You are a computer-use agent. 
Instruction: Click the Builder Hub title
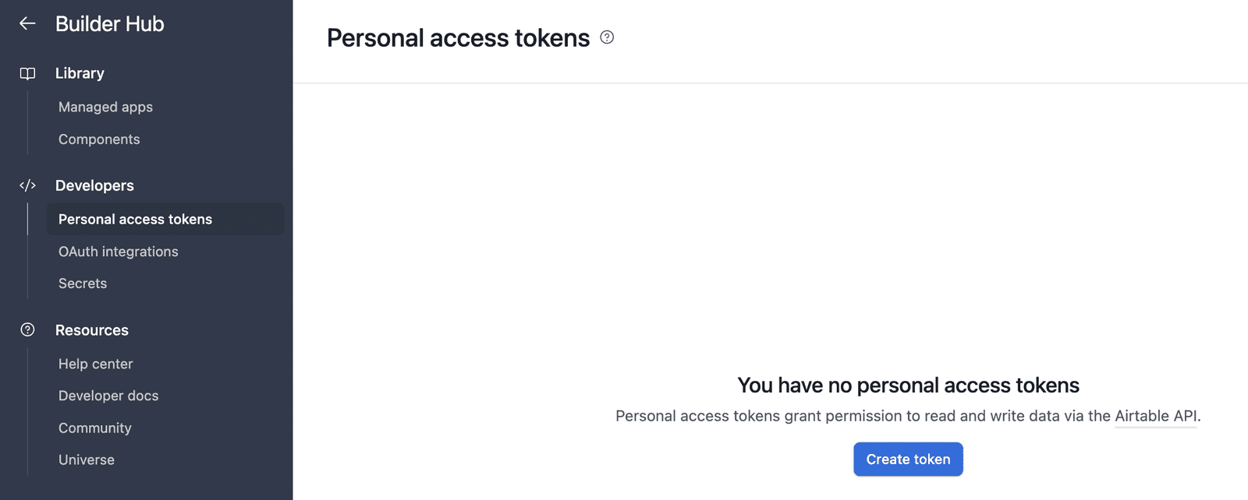point(109,24)
